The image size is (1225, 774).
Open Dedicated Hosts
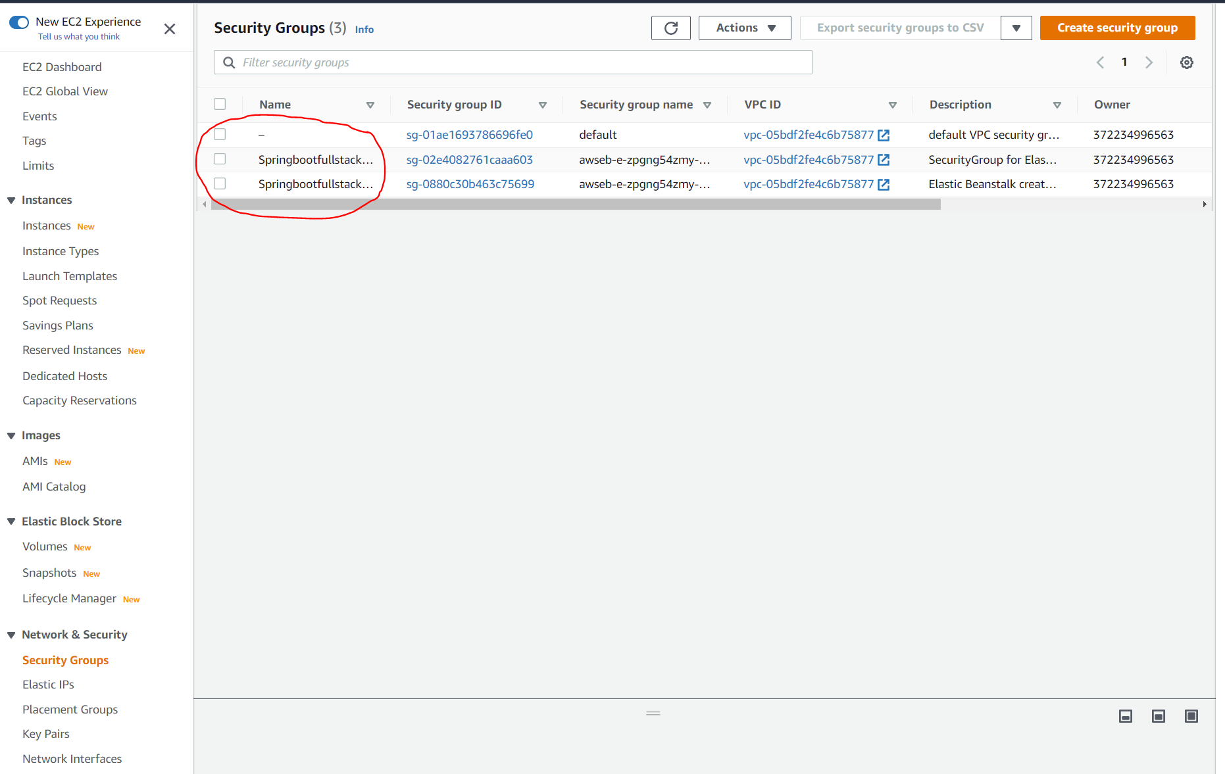click(64, 376)
